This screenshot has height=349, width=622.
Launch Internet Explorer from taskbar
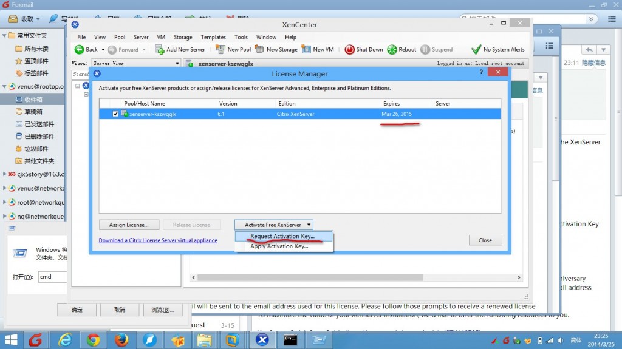coord(64,340)
